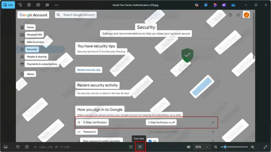
Task: Delete the photo using the trash icon
Action: [x=29, y=5]
